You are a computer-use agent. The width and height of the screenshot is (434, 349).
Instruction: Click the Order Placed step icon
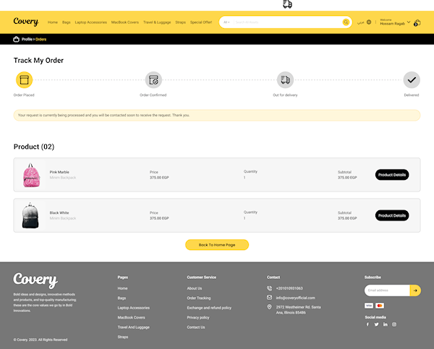pyautogui.click(x=25, y=80)
